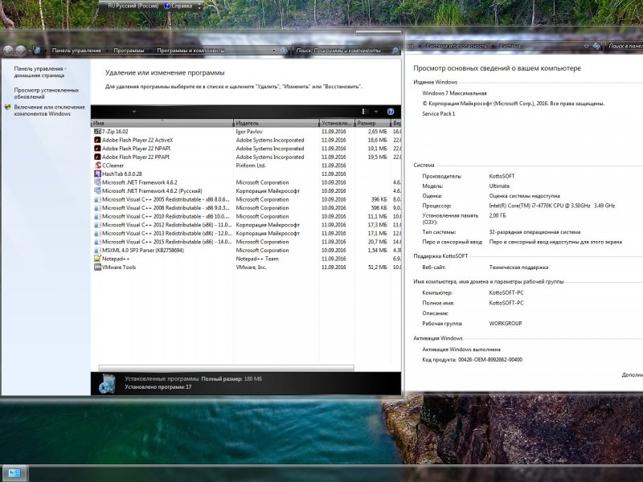The image size is (643, 482).
Task: Refresh the Система window address bar
Action: point(596,47)
